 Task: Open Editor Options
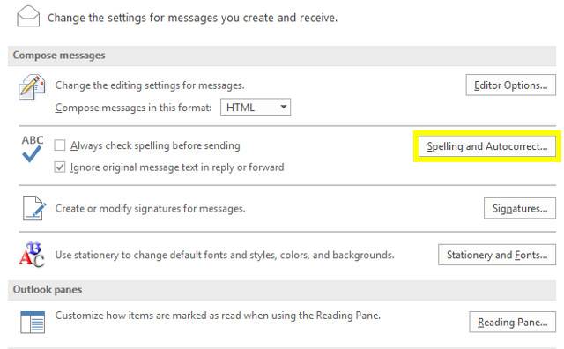pos(511,85)
